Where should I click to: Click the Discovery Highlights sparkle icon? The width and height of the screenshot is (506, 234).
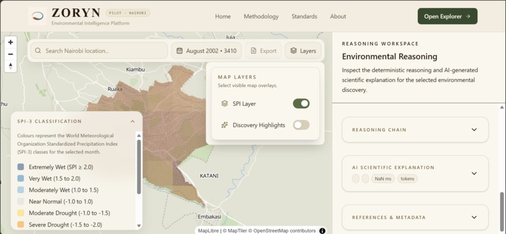(x=225, y=125)
